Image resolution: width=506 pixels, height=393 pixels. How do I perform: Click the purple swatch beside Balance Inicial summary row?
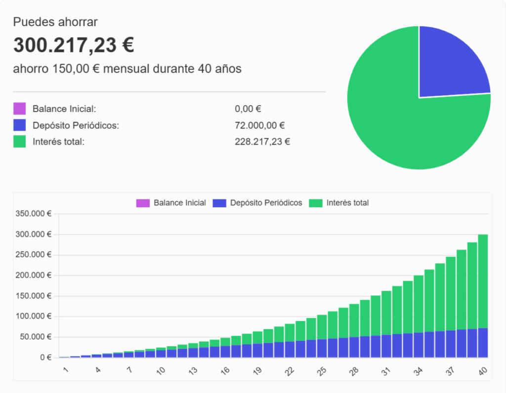tap(19, 109)
